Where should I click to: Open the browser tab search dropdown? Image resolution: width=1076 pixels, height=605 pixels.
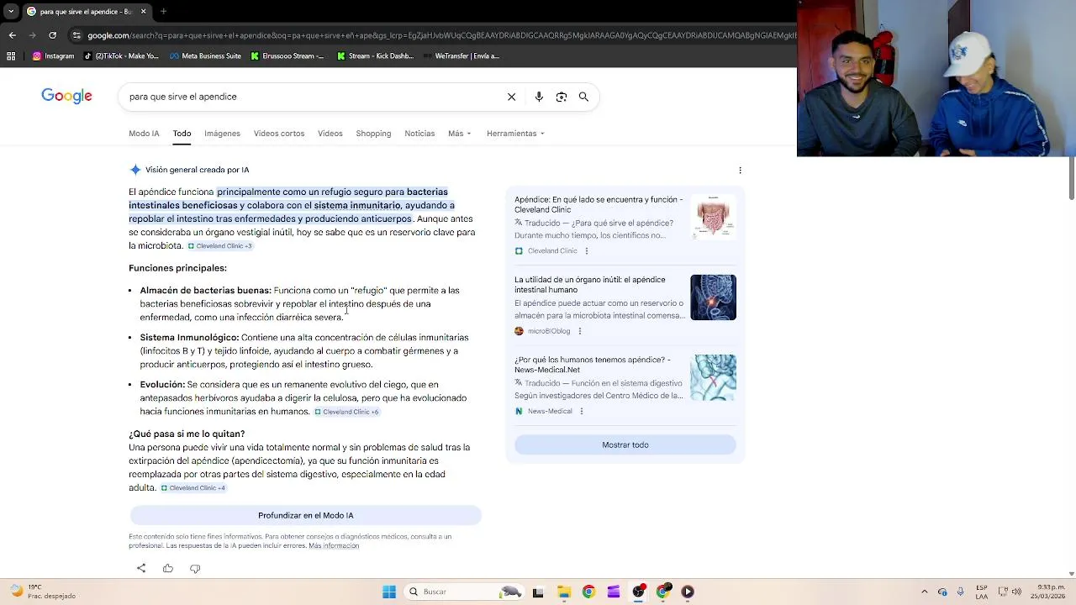(10, 12)
